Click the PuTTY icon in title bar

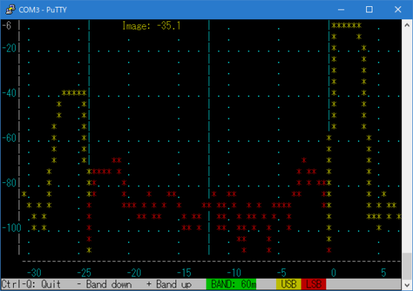pos(9,9)
